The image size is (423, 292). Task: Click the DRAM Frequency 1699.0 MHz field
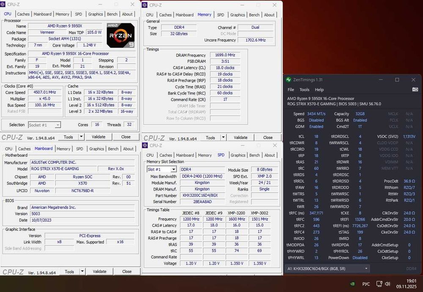coord(225,55)
